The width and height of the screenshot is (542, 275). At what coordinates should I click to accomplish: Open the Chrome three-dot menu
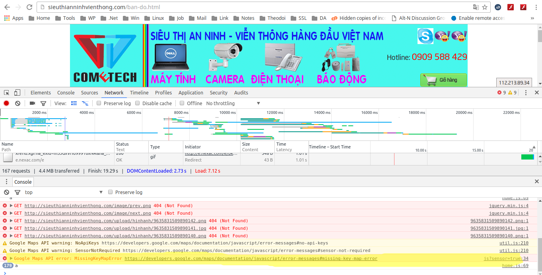pos(535,7)
